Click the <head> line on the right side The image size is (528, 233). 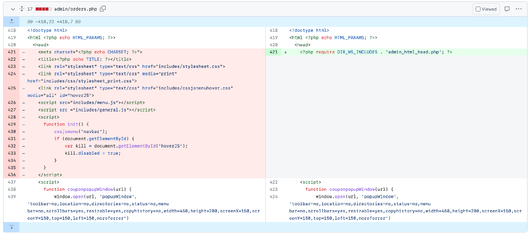302,45
